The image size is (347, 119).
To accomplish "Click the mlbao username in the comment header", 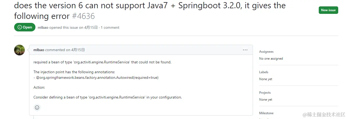I will pyautogui.click(x=39, y=50).
